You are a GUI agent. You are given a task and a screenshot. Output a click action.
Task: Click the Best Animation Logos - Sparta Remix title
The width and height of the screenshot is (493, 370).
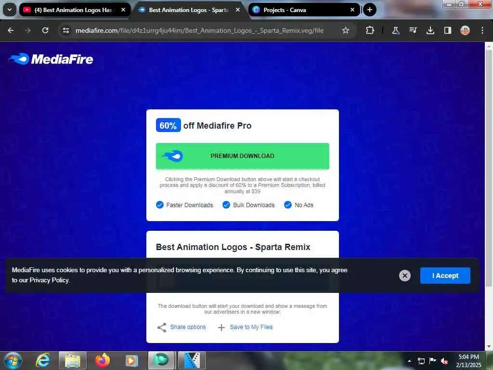tap(233, 247)
